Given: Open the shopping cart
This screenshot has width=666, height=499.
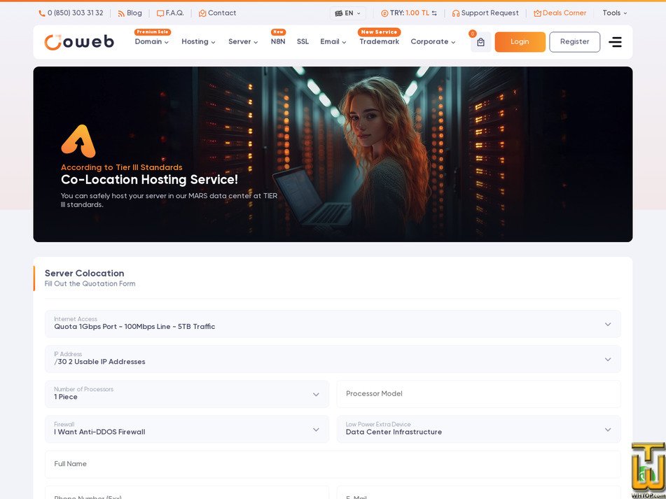Looking at the screenshot, I should pyautogui.click(x=480, y=42).
